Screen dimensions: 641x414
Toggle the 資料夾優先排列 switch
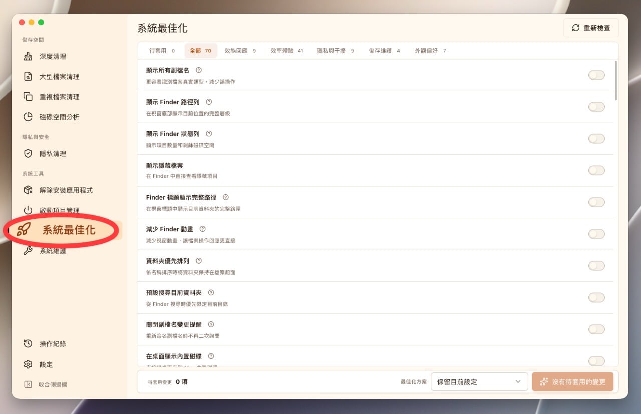[x=596, y=266]
